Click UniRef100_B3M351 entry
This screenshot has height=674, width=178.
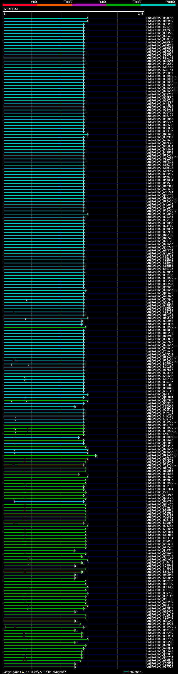point(160,137)
